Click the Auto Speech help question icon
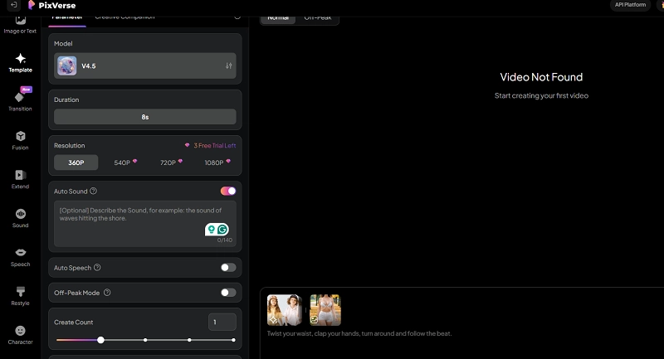 (x=97, y=267)
